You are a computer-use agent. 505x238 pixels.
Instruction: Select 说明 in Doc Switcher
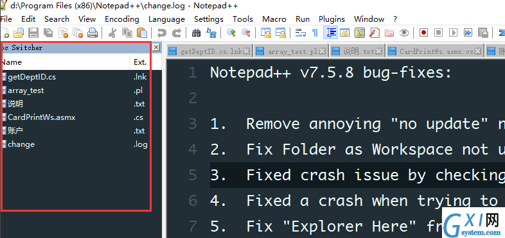click(15, 104)
